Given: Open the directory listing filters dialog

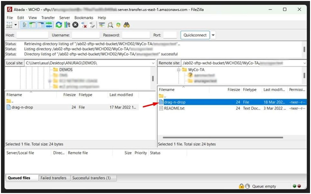Looking at the screenshot, I should pos(102,25).
